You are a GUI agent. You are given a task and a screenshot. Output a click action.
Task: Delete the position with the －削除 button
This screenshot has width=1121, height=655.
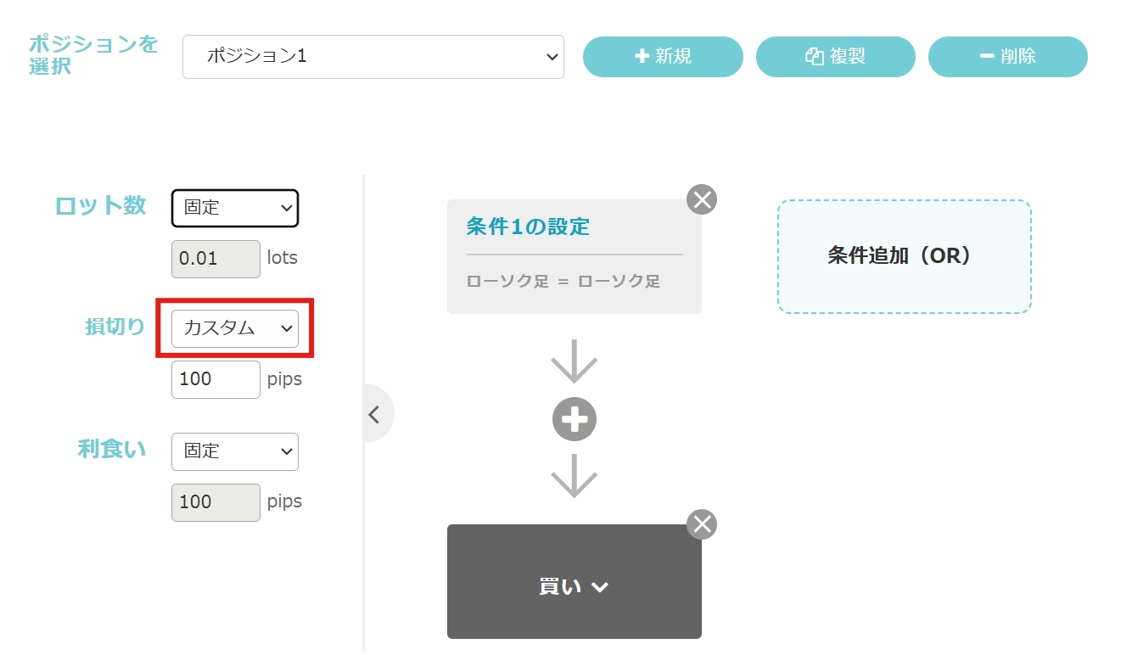[1007, 57]
